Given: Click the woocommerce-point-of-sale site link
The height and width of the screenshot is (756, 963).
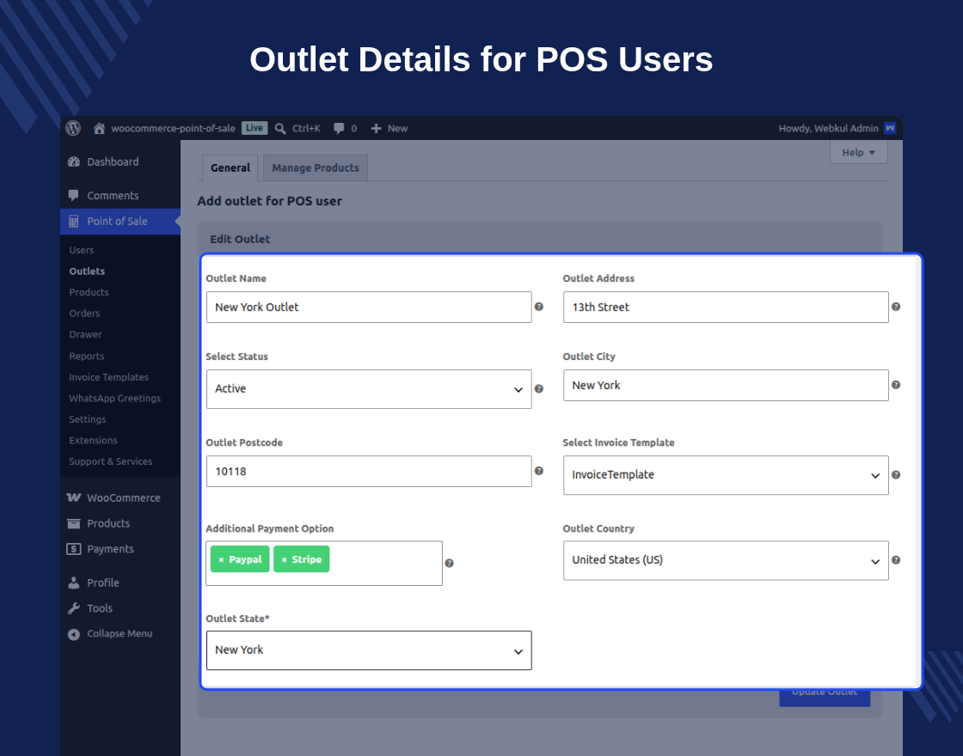Looking at the screenshot, I should click(x=173, y=128).
